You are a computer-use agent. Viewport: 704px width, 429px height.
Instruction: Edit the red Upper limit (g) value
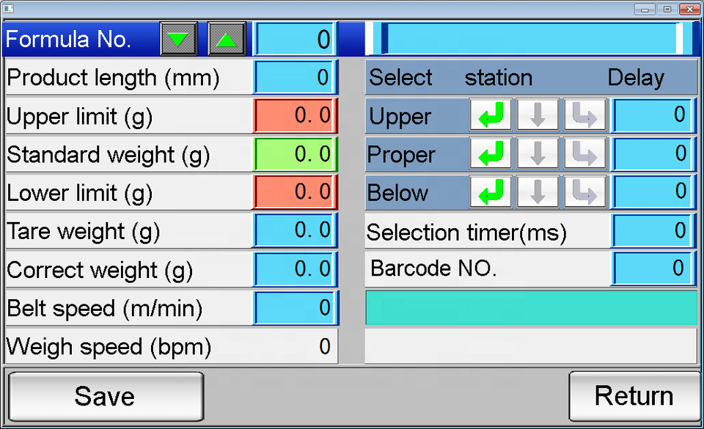(x=295, y=116)
